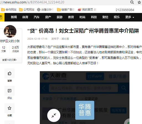142x124 pixels.
Task: Click the 查看TA的文章 link
Action: 9,60
